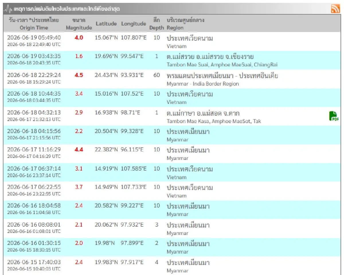Click the Magnitude column header

pos(79,24)
